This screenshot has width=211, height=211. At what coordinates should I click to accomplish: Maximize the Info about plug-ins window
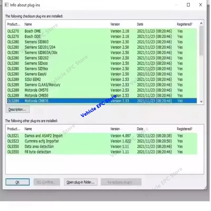[188, 5]
